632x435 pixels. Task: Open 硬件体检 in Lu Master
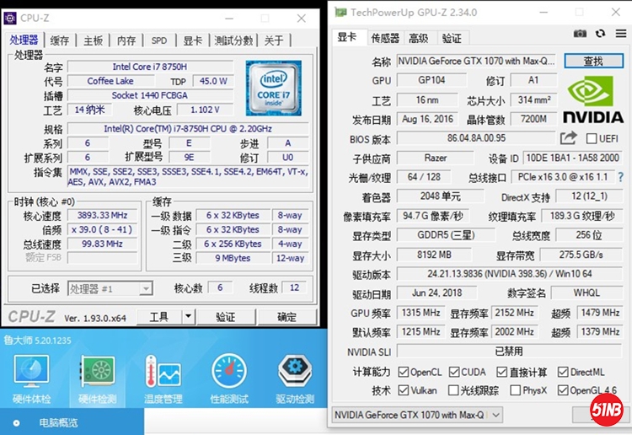coord(31,379)
